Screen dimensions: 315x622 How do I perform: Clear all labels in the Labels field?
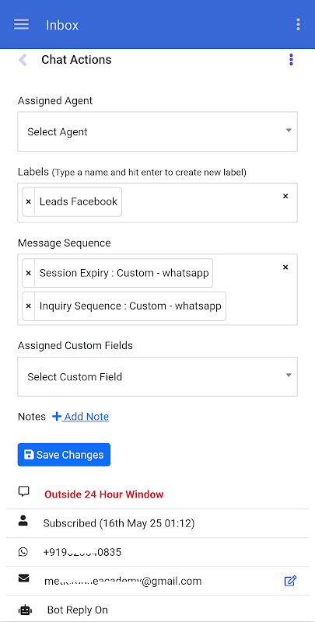(285, 196)
